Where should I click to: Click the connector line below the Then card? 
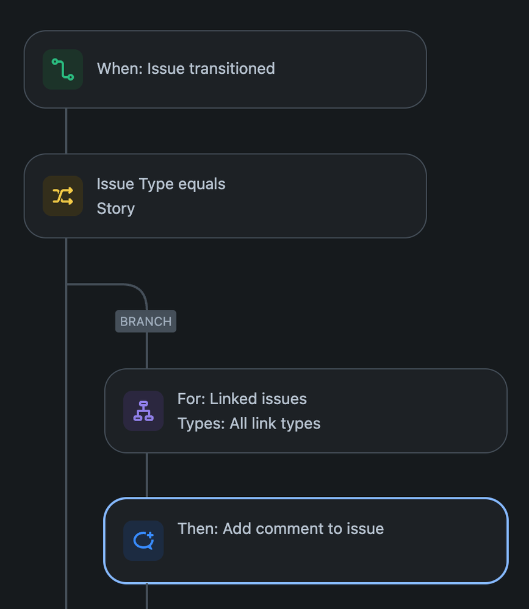tap(146, 594)
